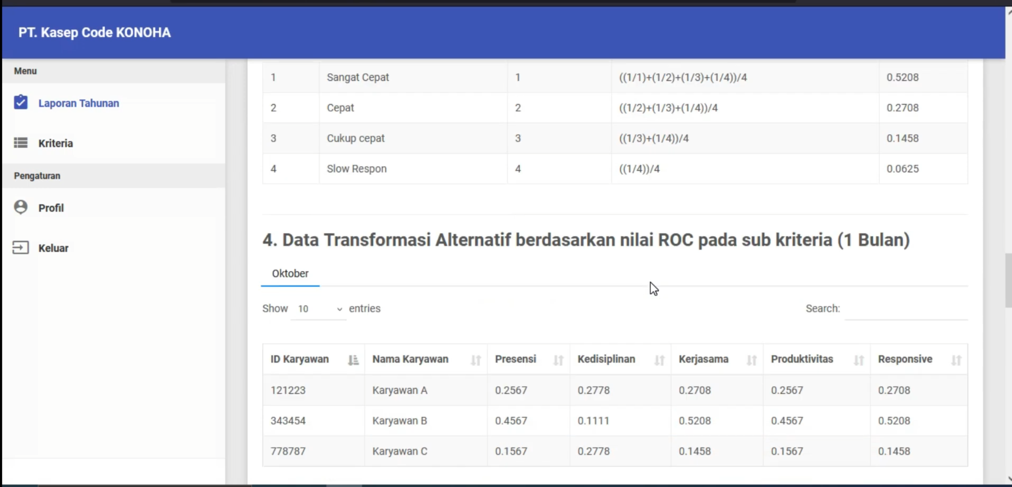The width and height of the screenshot is (1012, 487).
Task: Click the Profil user avatar icon
Action: tap(21, 207)
